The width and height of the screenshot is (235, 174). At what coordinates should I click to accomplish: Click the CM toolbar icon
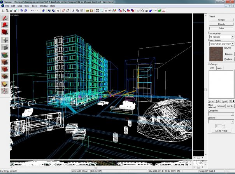[155, 10]
